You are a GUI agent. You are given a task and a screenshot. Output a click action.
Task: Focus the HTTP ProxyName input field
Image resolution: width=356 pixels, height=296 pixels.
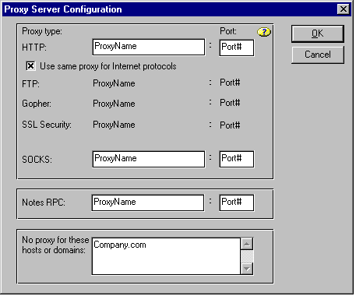149,47
